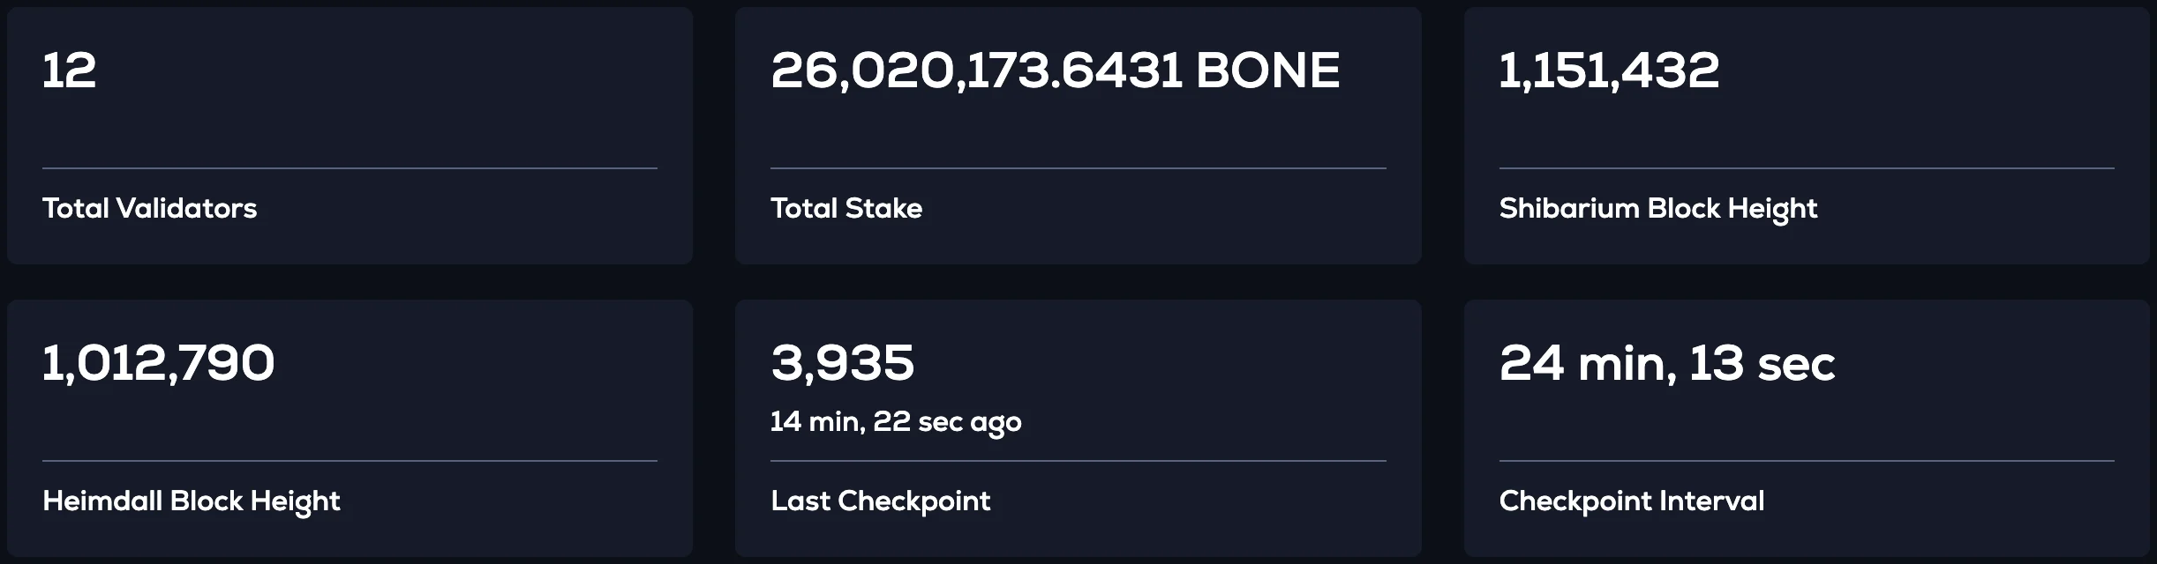Click the divider above Heimdall Block Height
Viewport: 2157px width, 564px height.
(x=349, y=461)
